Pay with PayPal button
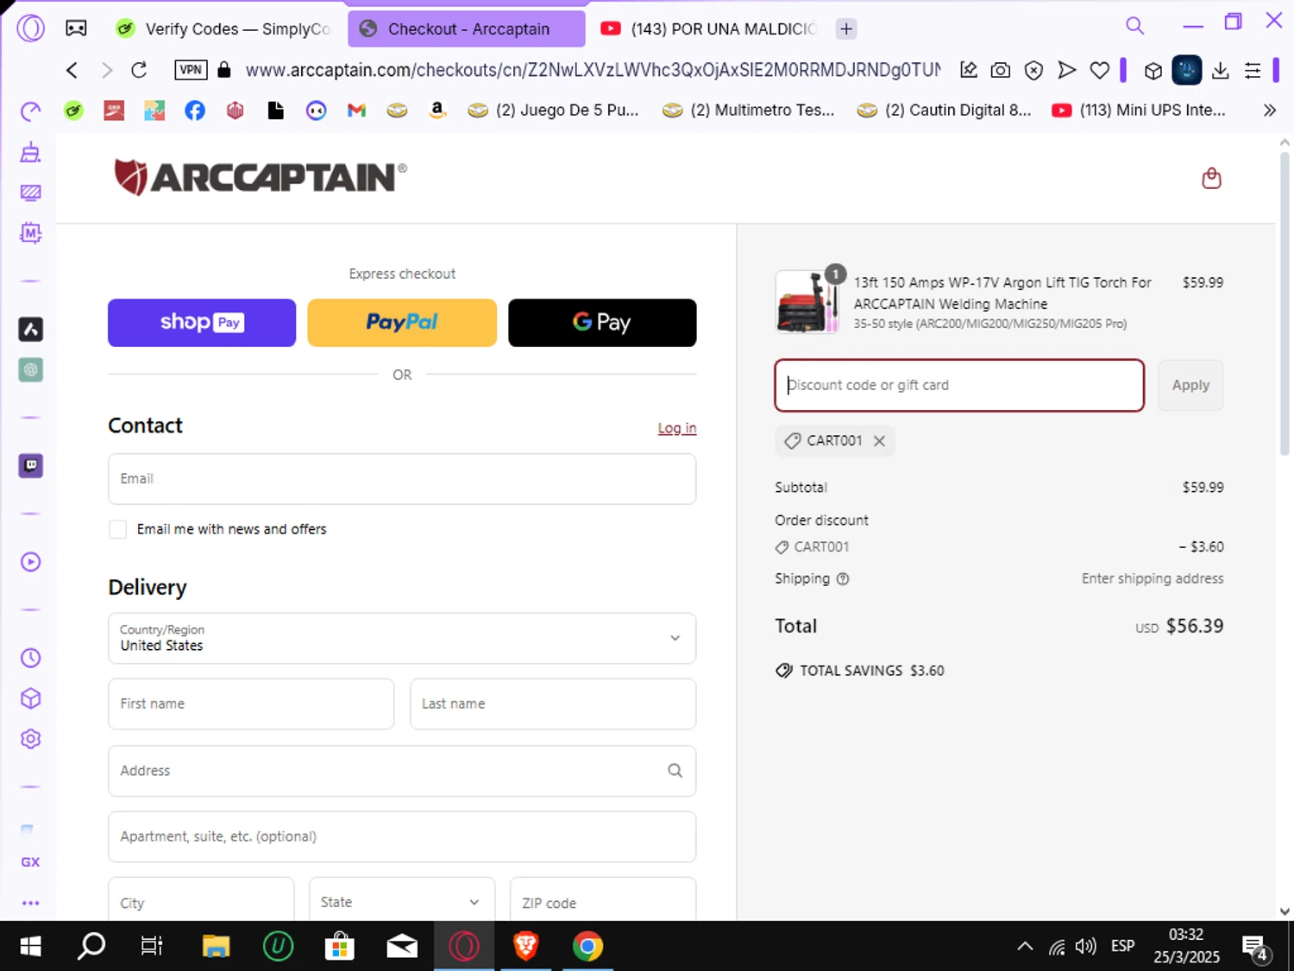The height and width of the screenshot is (971, 1294). 402,323
